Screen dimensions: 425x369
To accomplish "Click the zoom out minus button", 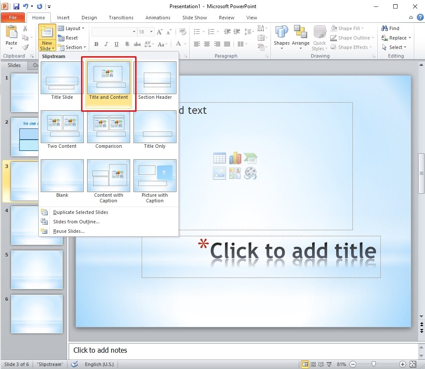I will [x=353, y=364].
